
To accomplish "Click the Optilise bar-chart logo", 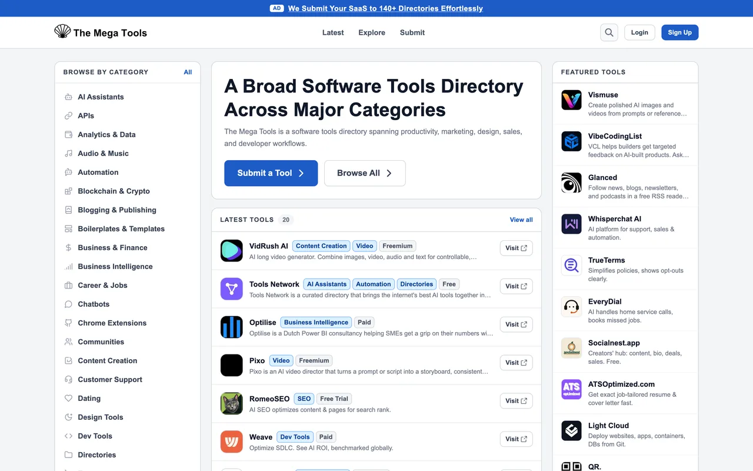I will click(x=232, y=327).
